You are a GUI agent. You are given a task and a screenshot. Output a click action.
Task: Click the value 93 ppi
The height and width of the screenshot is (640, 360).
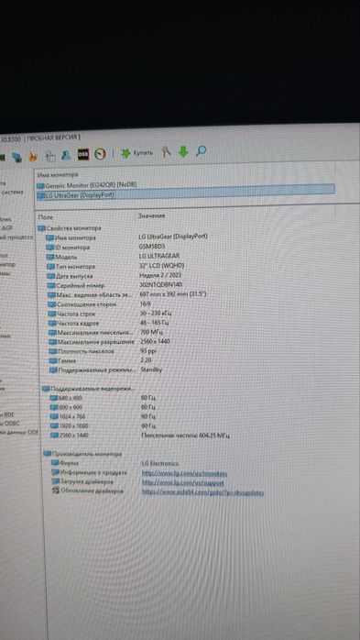[148, 351]
